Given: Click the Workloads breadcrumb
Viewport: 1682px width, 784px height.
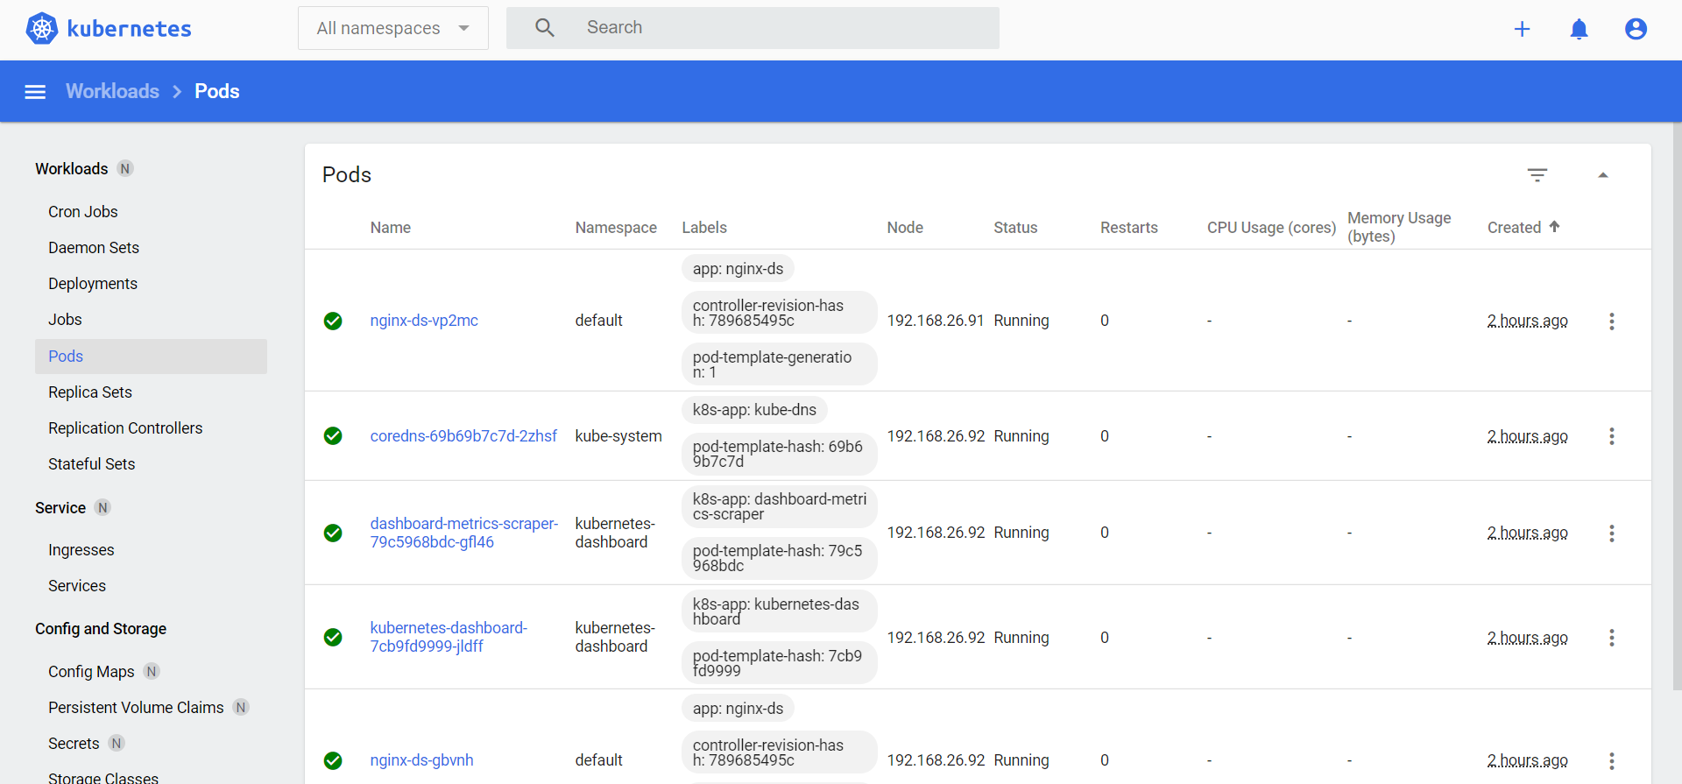Looking at the screenshot, I should click(112, 91).
